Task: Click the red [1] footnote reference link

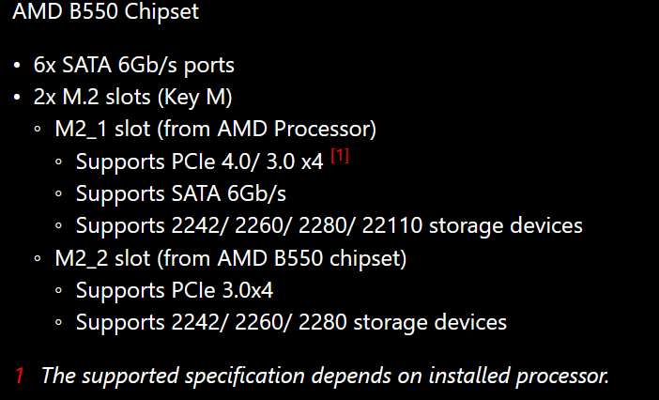Action: click(340, 157)
